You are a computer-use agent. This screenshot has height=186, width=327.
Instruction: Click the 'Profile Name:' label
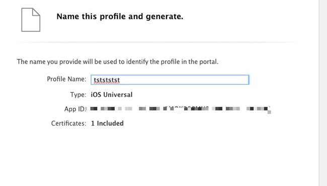66,79
